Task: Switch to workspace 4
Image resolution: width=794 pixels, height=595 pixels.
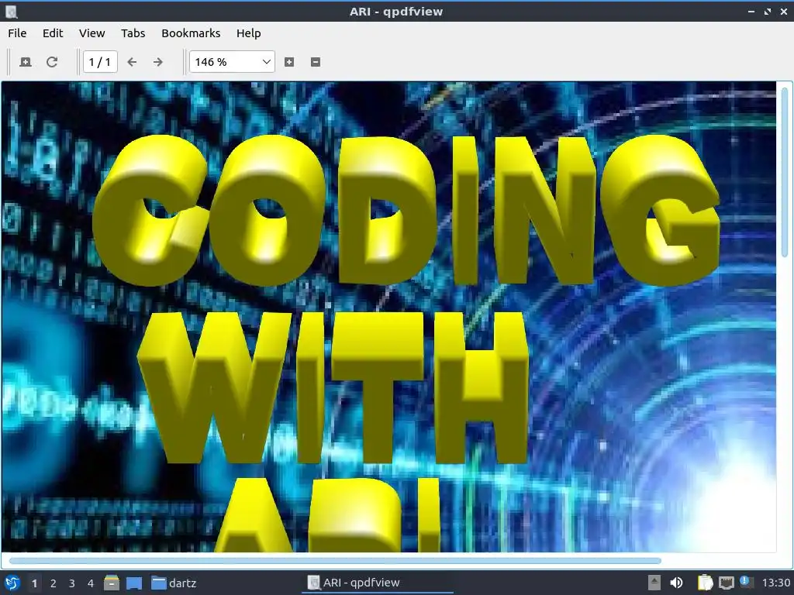Action: click(91, 583)
